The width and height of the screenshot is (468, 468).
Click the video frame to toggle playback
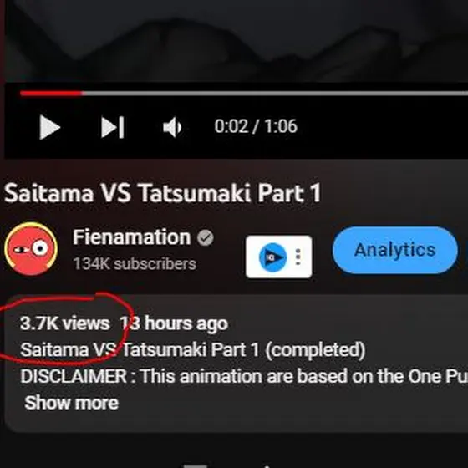click(236, 40)
